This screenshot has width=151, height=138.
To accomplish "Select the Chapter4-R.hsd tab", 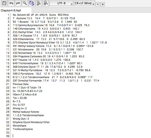I will pyautogui.click(x=11, y=10).
